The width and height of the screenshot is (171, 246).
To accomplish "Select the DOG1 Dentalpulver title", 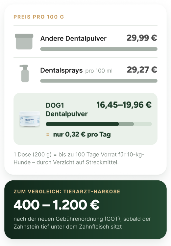I will tap(67, 110).
